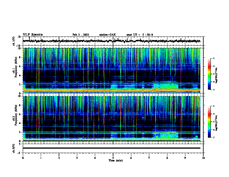Click the color scale bar beside ch.1 spectrogram
The image size is (229, 177).
pyautogui.click(x=209, y=74)
